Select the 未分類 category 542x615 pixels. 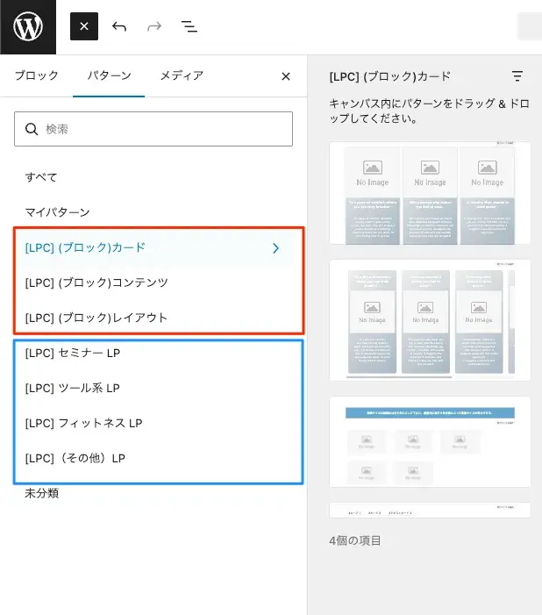pos(42,493)
